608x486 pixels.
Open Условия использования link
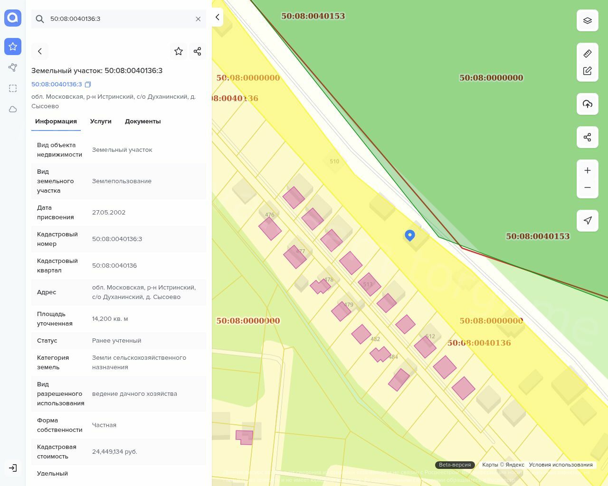pyautogui.click(x=560, y=465)
